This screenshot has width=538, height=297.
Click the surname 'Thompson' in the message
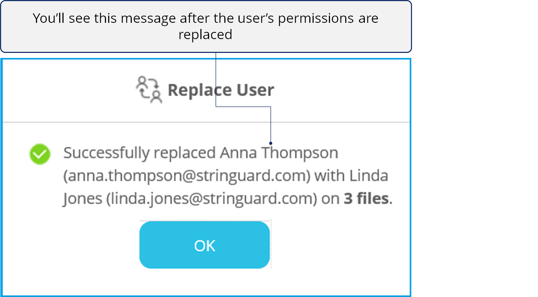[x=300, y=153]
